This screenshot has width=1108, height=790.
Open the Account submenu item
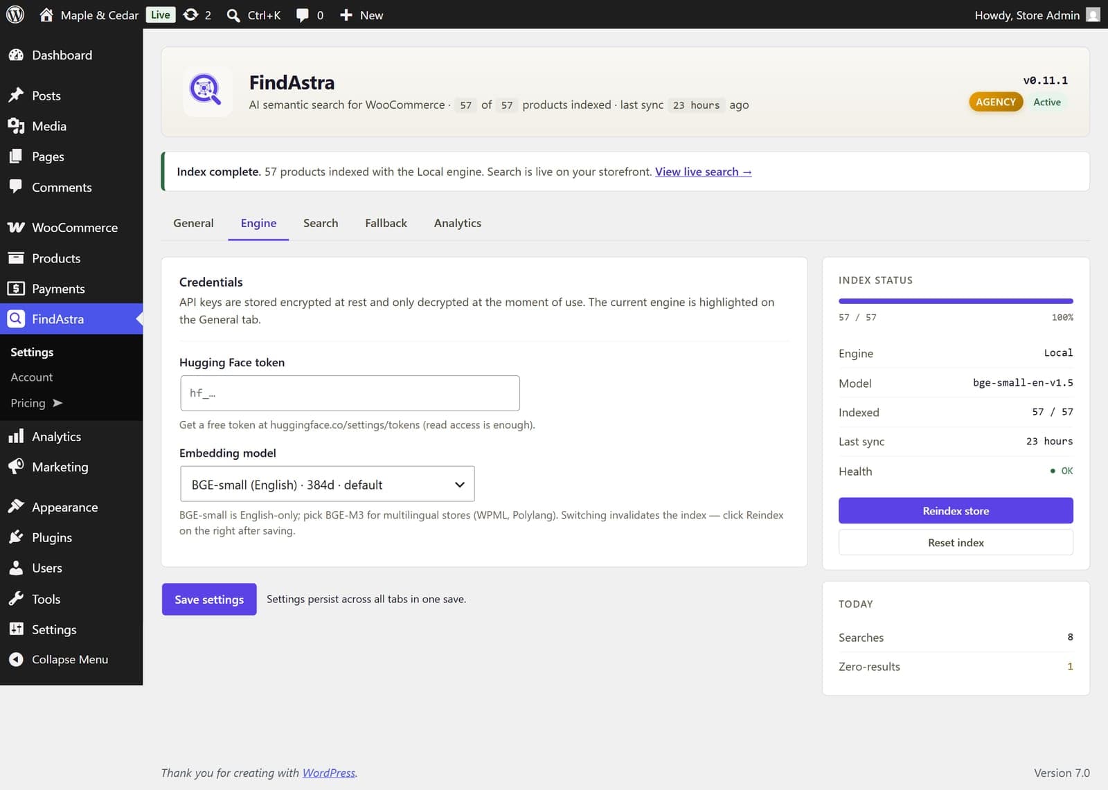31,377
